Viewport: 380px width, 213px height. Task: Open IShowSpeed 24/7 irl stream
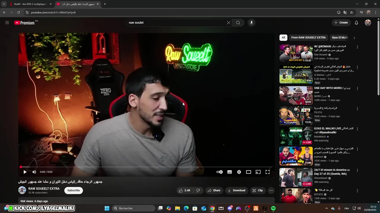[x=332, y=172]
